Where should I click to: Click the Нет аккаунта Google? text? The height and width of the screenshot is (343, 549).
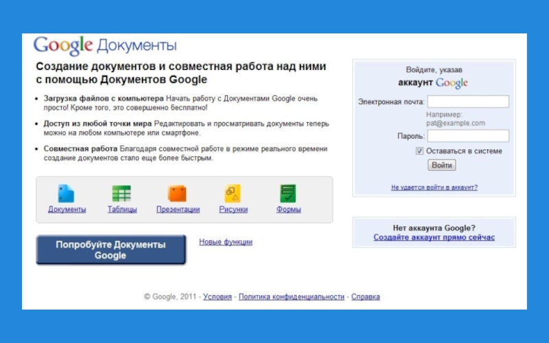coord(434,228)
